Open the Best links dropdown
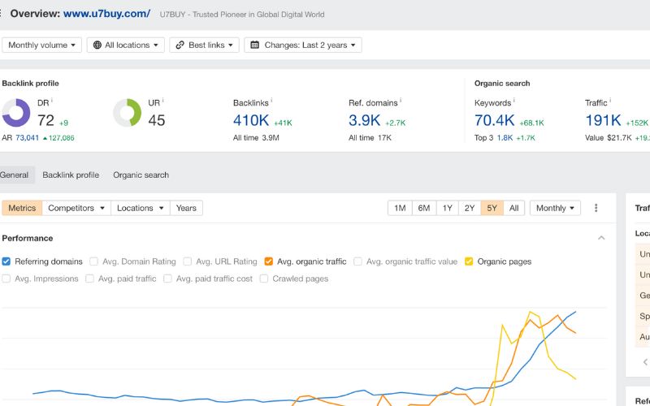This screenshot has width=650, height=406. point(205,45)
